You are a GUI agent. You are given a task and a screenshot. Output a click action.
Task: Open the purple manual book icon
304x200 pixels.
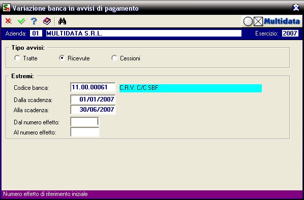point(47,21)
